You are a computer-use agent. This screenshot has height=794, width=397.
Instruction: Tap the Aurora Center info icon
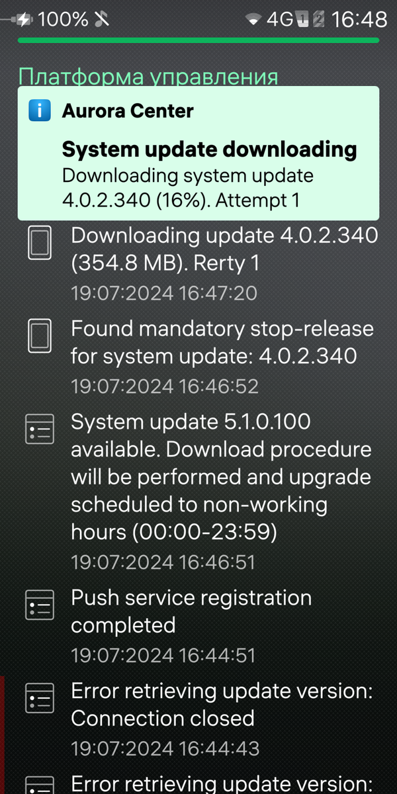pos(40,110)
